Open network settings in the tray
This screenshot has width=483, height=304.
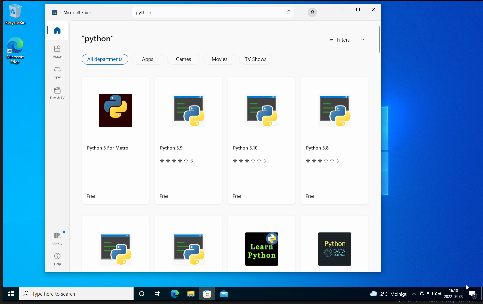pos(430,294)
